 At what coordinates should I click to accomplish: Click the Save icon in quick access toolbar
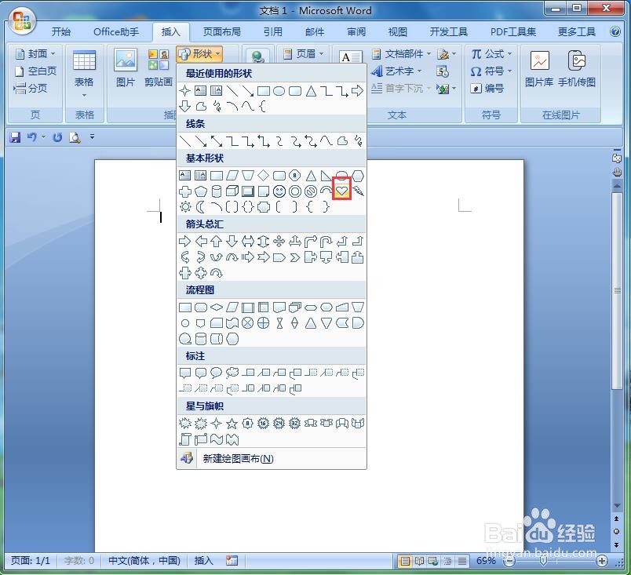(15, 137)
